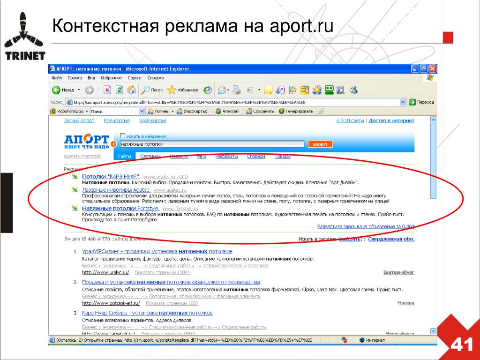Open the Вид menu
The image size is (480, 360).
[91, 78]
